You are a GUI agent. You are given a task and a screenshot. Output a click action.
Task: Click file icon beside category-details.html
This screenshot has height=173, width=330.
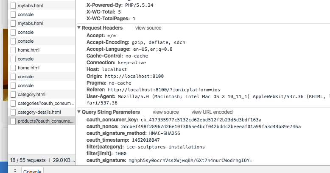[13, 112]
